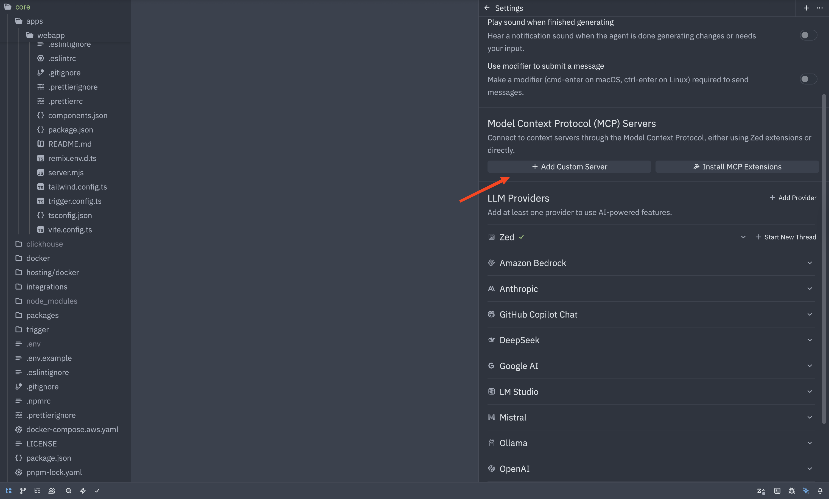829x499 pixels.
Task: Click Install MCP Extensions button
Action: 737,166
